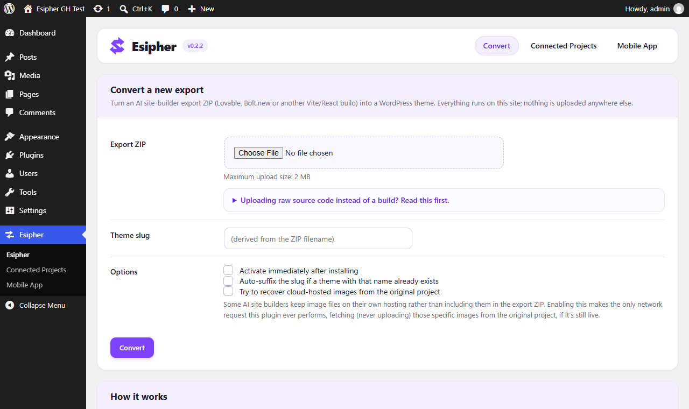
Task: Click the updates circular arrows icon
Action: (x=98, y=9)
